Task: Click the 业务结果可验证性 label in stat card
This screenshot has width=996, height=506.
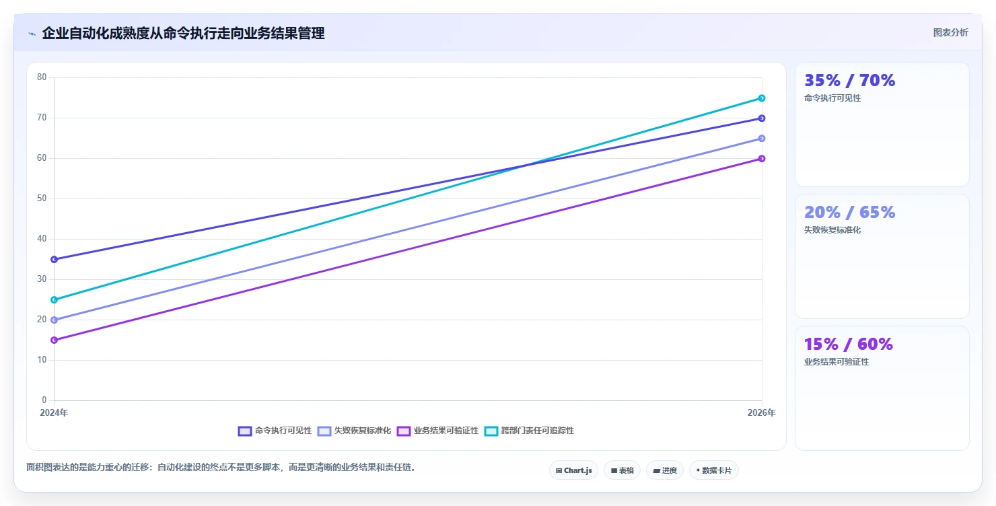Action: (837, 362)
